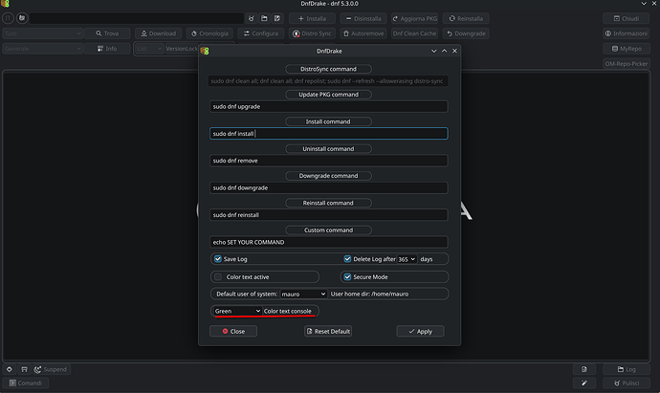This screenshot has height=393, width=660.
Task: Click the round folder icon next to IT
Action: click(x=22, y=18)
